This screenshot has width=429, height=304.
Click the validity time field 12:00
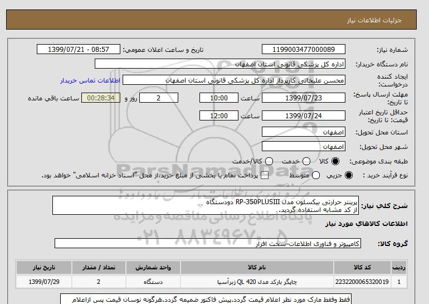(x=219, y=115)
